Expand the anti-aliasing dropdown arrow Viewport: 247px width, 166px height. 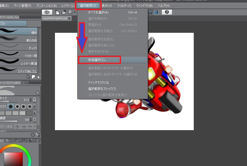(x=34, y=107)
